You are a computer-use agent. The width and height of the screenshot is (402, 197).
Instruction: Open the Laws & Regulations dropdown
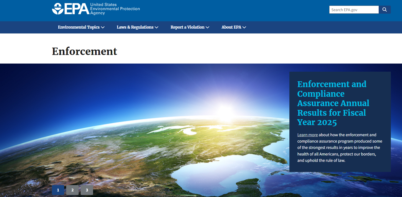(x=135, y=27)
